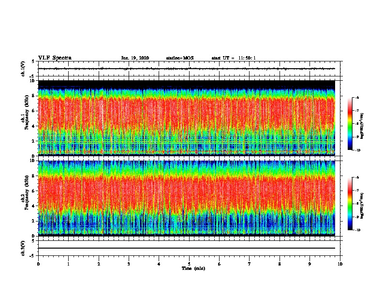Click time-axis tick label "2"
The height and width of the screenshot is (296, 383).
point(99,264)
